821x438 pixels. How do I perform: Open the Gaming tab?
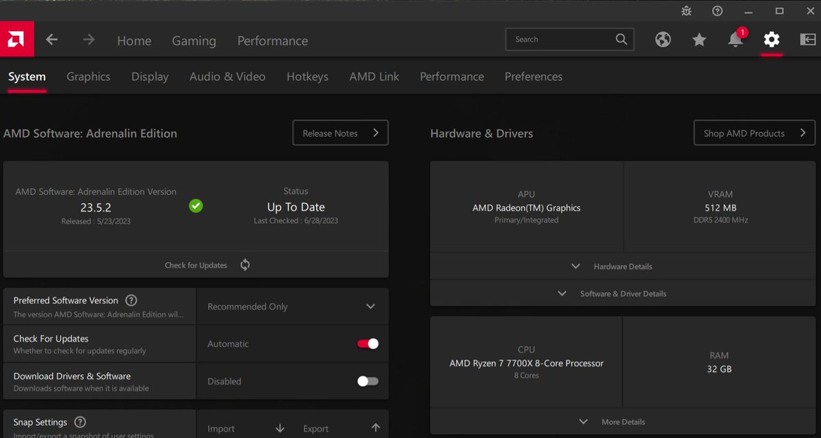pos(194,40)
